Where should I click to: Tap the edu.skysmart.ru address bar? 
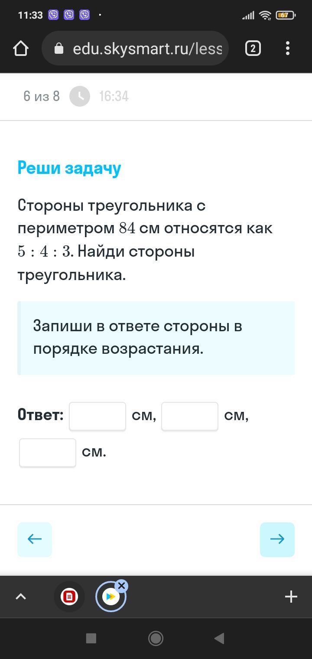click(135, 48)
